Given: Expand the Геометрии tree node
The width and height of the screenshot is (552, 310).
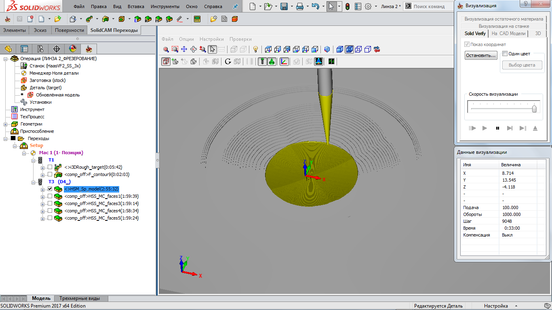Looking at the screenshot, I should pyautogui.click(x=6, y=124).
